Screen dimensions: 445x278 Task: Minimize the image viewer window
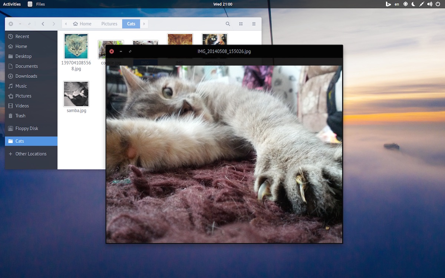coord(121,51)
